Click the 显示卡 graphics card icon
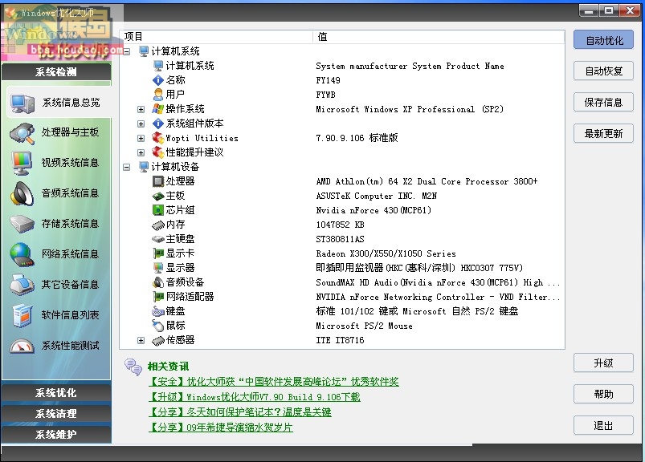 pyautogui.click(x=158, y=253)
